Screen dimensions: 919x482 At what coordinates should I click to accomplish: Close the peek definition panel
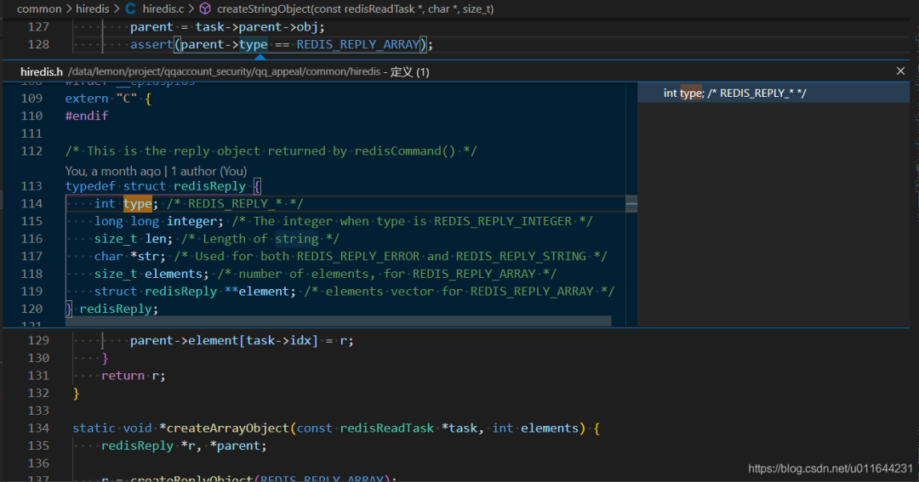click(901, 71)
